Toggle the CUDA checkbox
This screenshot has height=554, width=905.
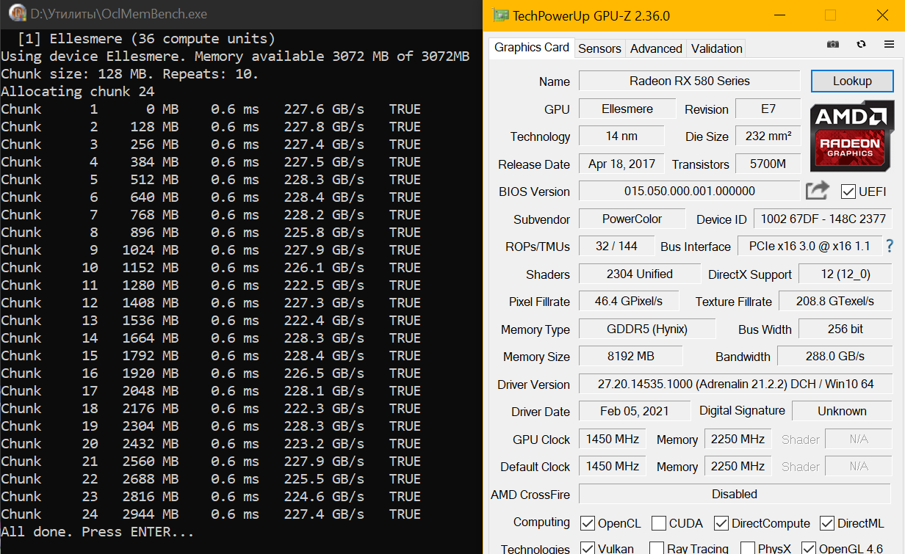tap(659, 523)
